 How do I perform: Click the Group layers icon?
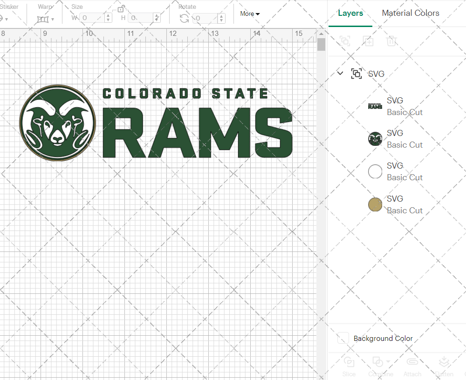tap(345, 41)
